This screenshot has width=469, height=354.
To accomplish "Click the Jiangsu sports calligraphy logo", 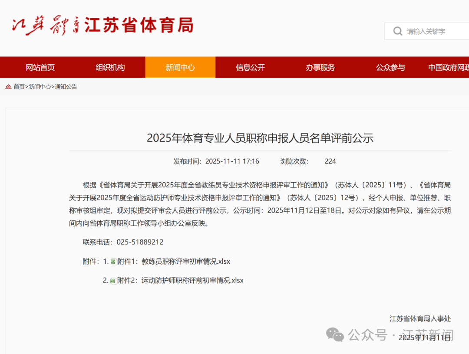I will 46,26.
